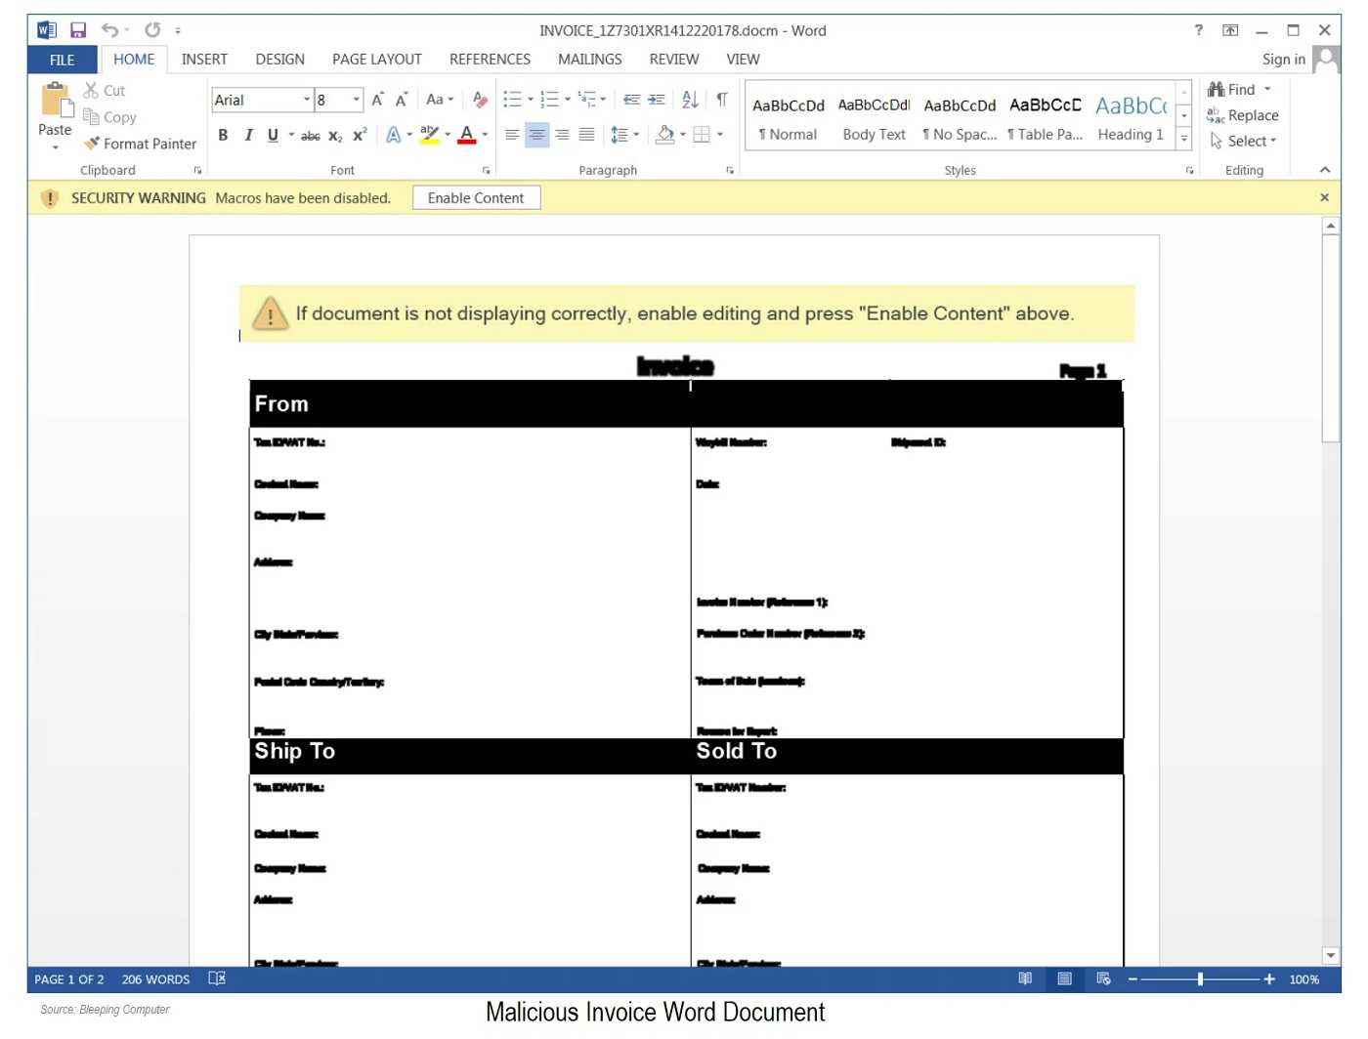Grow font size with the larger A icon
The width and height of the screenshot is (1368, 1039).
[377, 99]
